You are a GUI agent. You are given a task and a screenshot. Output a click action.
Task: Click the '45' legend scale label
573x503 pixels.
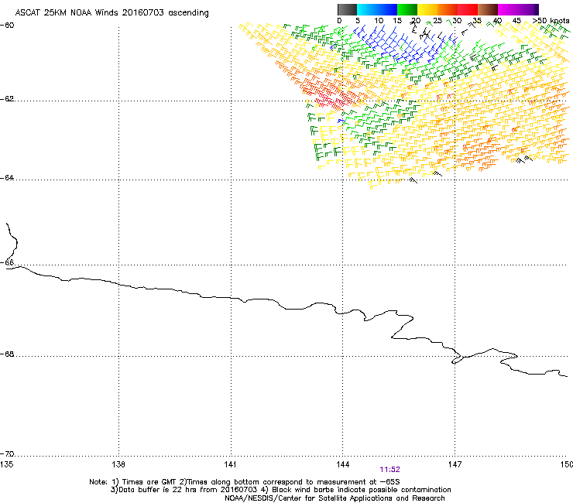[x=516, y=21]
